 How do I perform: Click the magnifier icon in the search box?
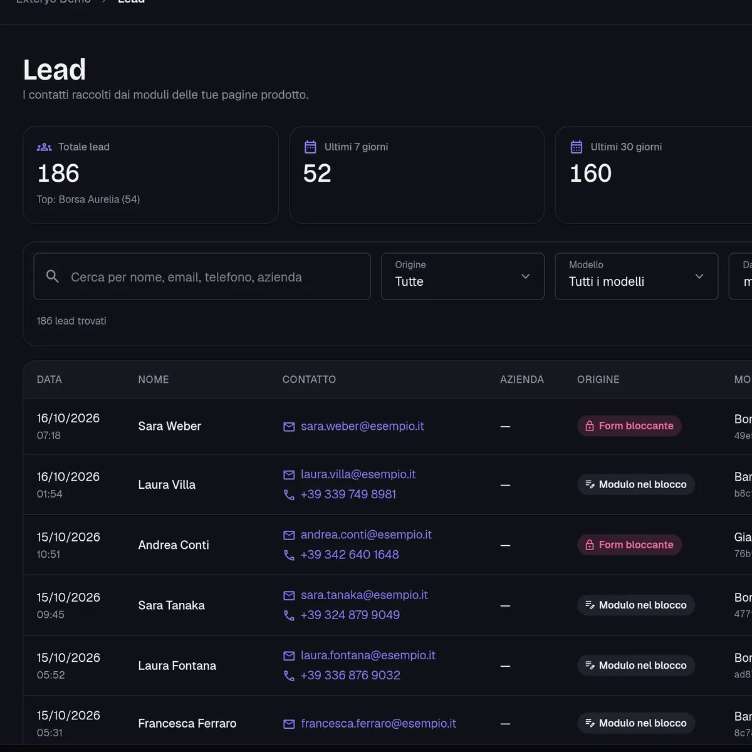pyautogui.click(x=53, y=276)
